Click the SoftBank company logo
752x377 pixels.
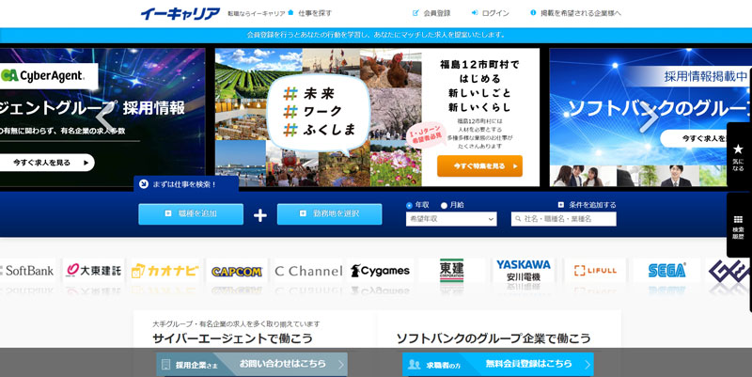(28, 271)
